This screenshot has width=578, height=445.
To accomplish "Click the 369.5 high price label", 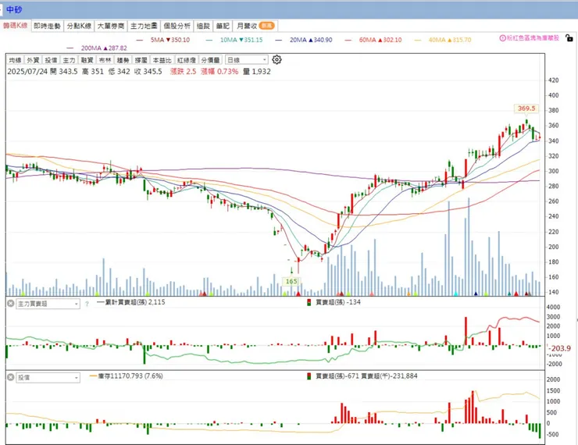I will pos(526,109).
